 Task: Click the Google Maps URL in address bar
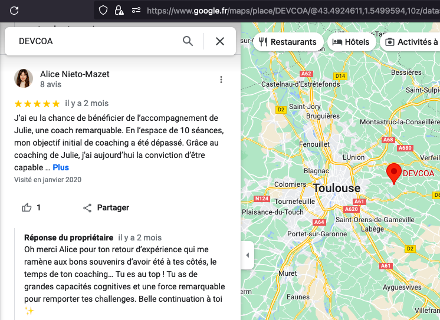(x=293, y=11)
